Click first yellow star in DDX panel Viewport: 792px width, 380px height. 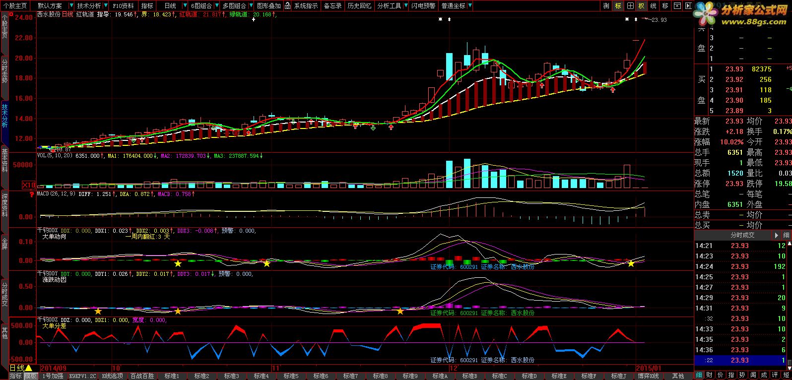point(178,263)
